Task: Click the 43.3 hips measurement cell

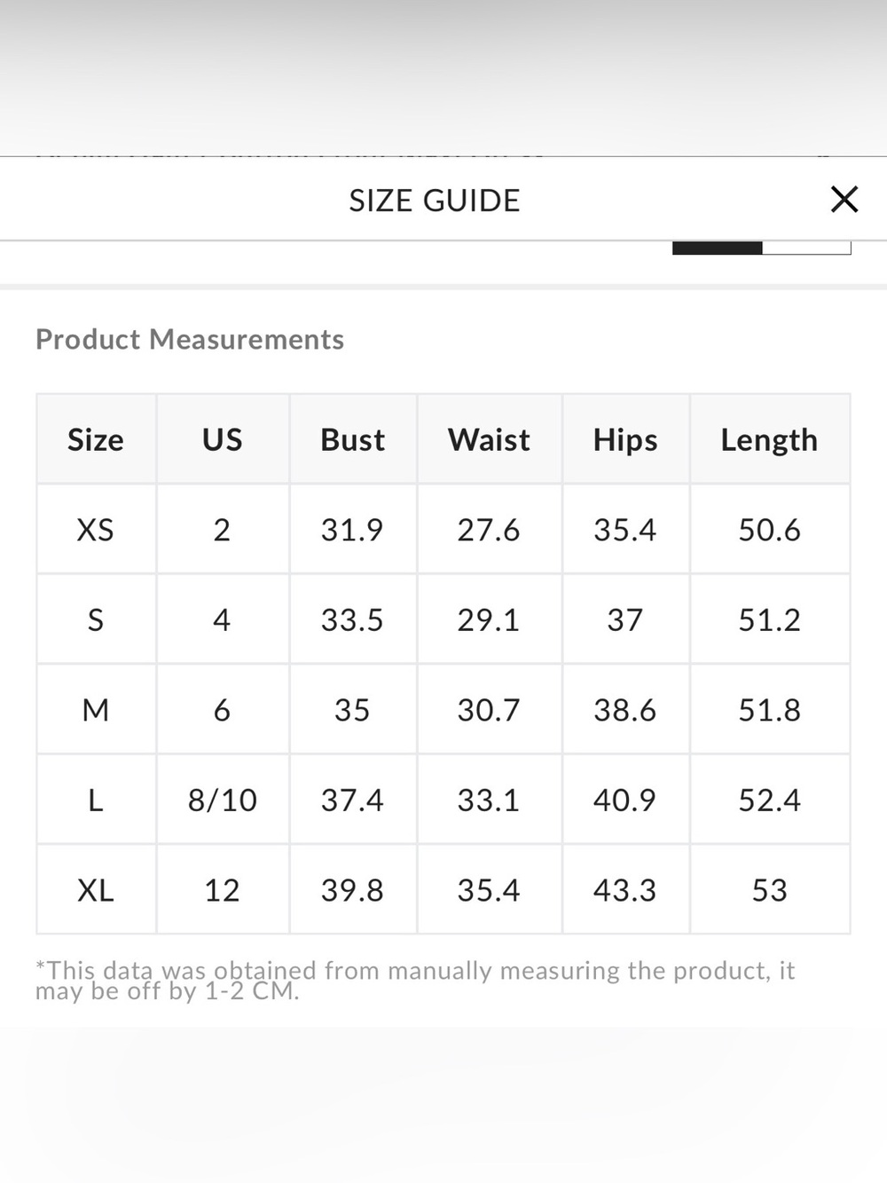Action: (x=625, y=890)
